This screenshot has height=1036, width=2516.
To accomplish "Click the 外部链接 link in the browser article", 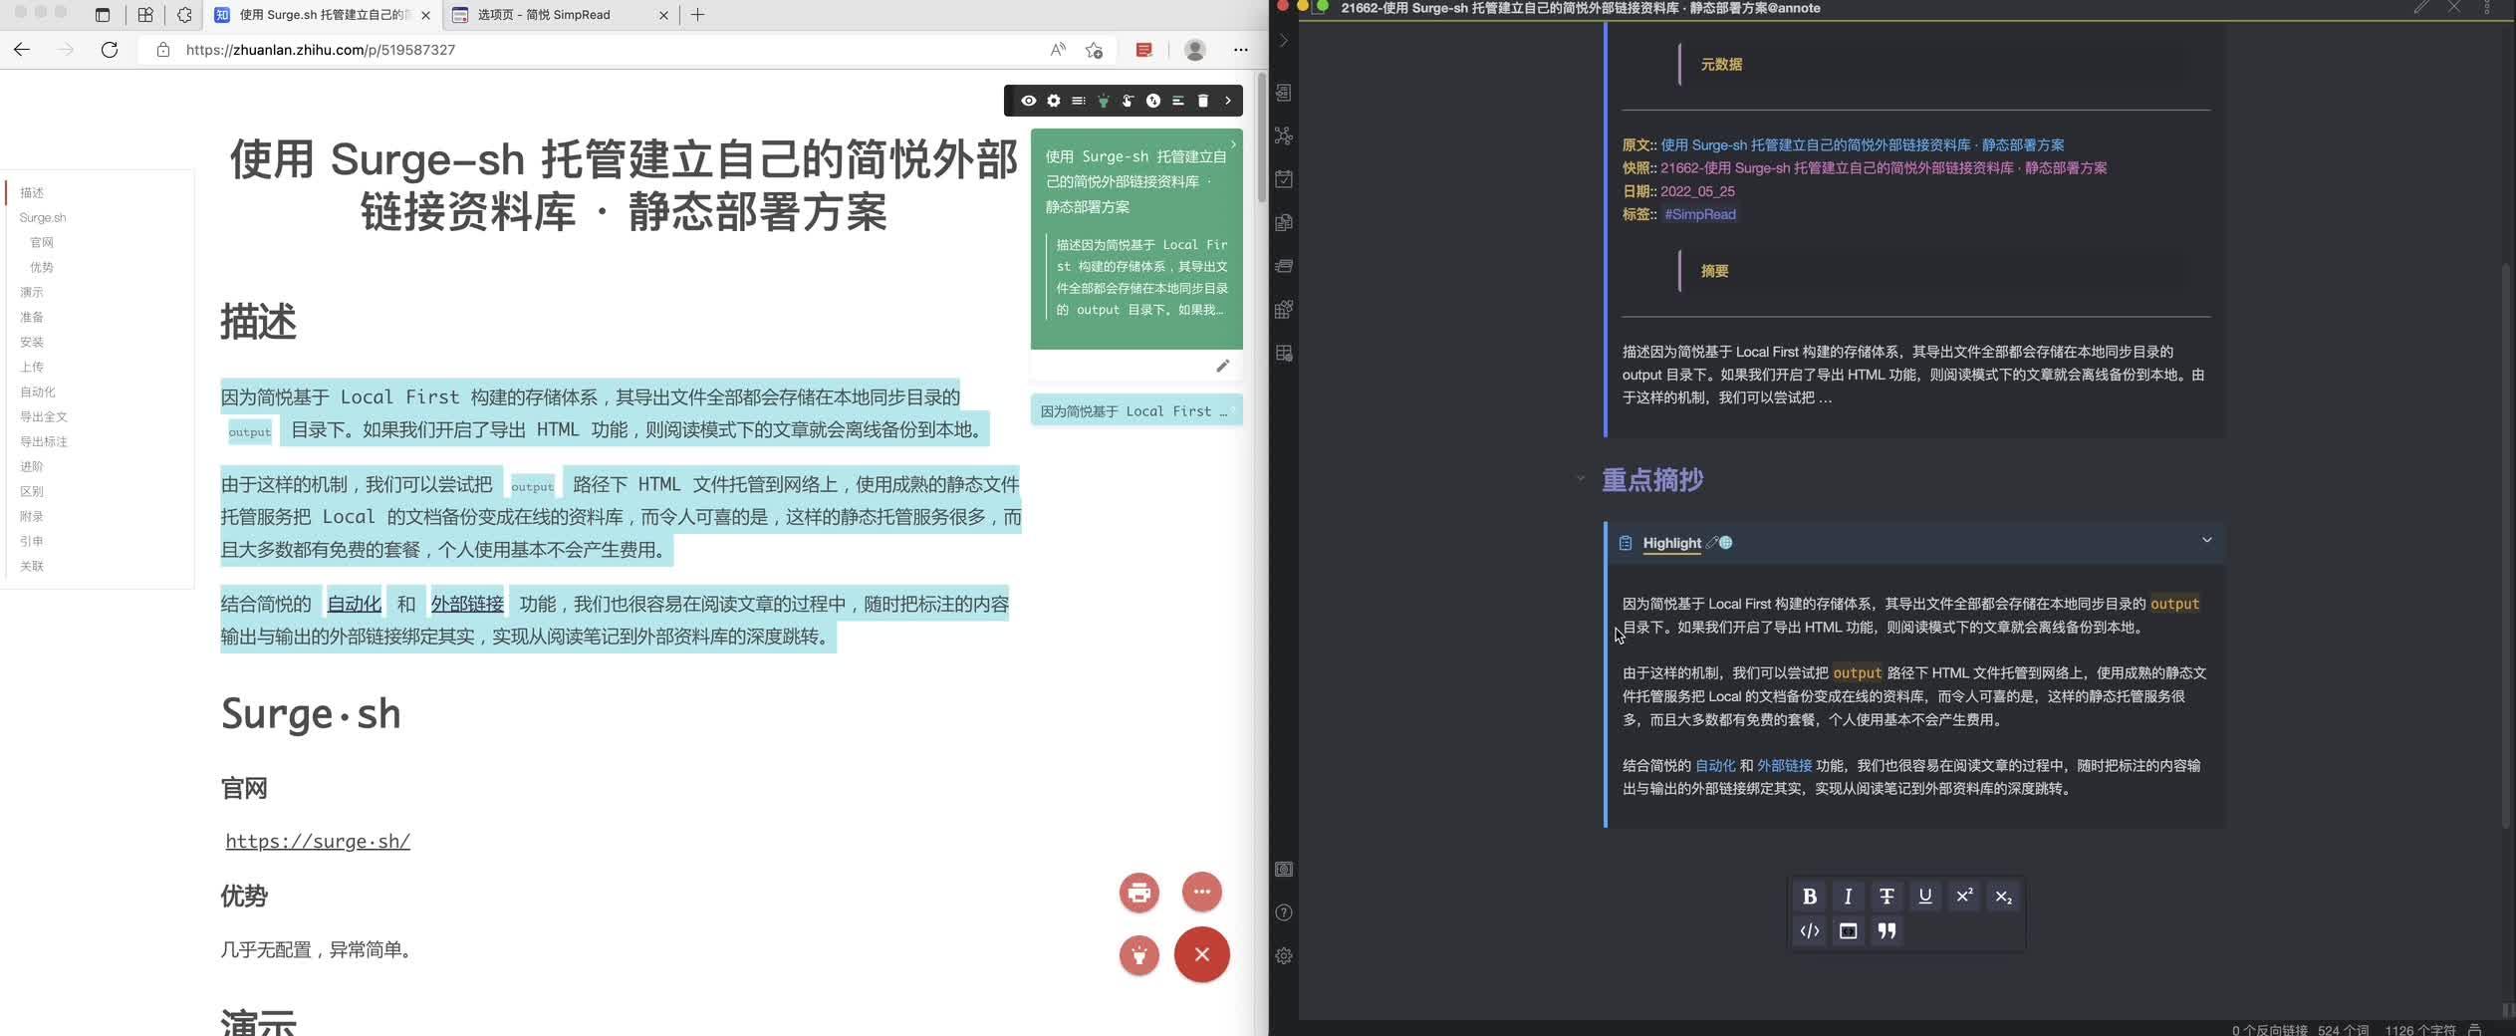I will 466,604.
